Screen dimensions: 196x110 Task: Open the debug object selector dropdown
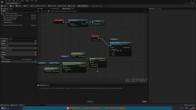[x=97, y=6]
